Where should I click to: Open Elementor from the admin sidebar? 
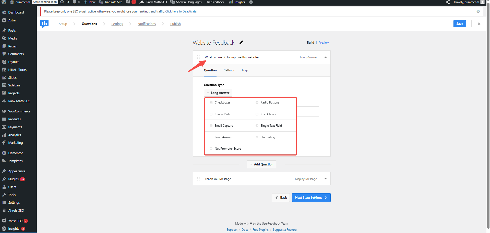click(x=15, y=153)
